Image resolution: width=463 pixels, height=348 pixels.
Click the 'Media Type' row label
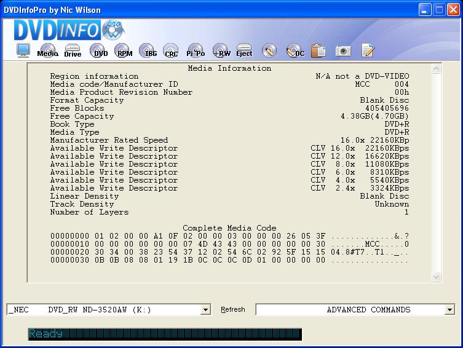74,132
